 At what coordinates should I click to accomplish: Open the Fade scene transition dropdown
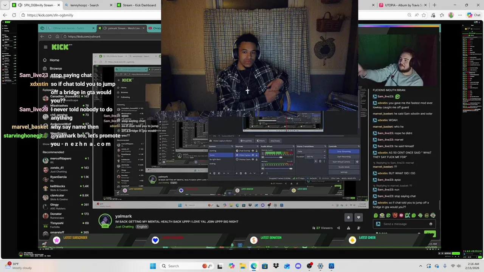click(311, 151)
